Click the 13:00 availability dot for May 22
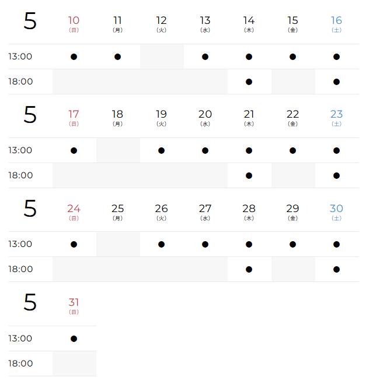This screenshot has height=388, width=366. click(x=292, y=151)
